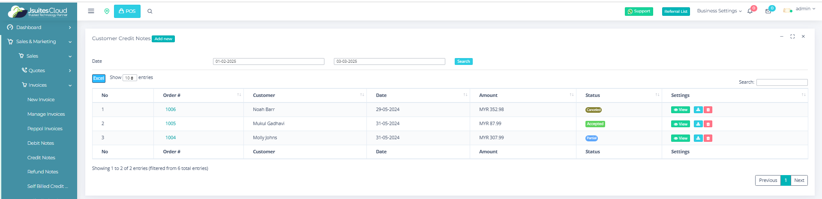Go to Manage Invoices in sidebar
This screenshot has width=822, height=199.
pyautogui.click(x=46, y=114)
